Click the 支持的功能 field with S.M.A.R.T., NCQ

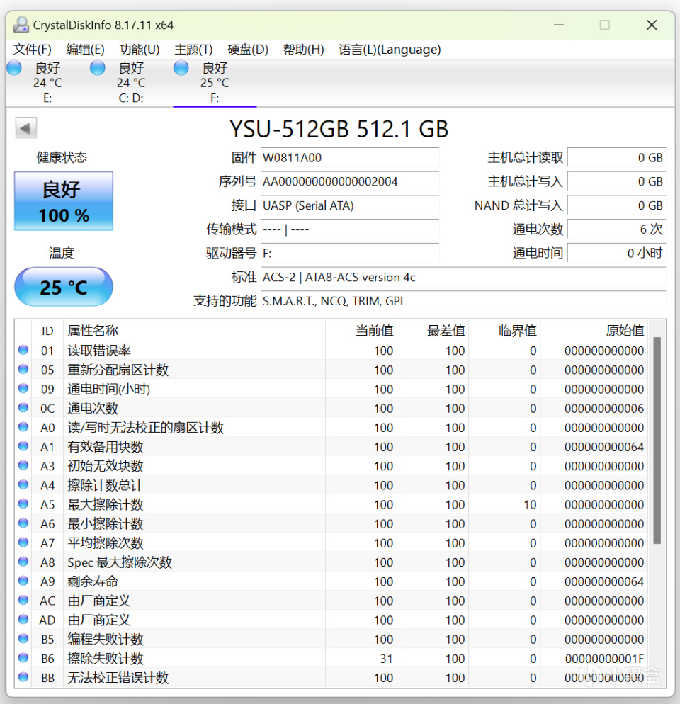pos(463,301)
